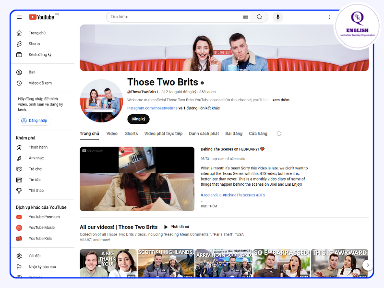The image size is (384, 288).
Task: Click the magnifier search button
Action: 259,17
